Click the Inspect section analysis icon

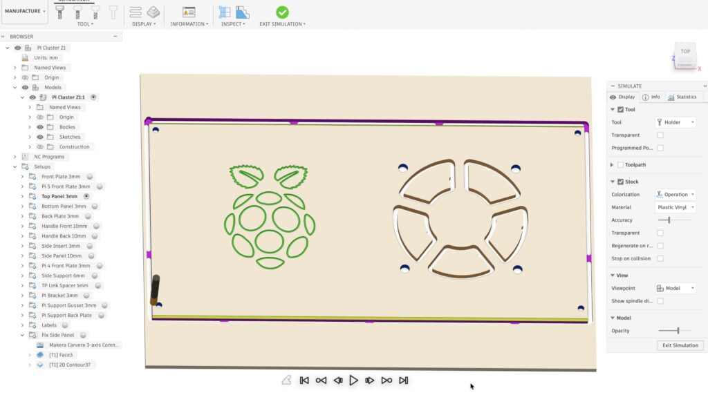[x=243, y=12]
